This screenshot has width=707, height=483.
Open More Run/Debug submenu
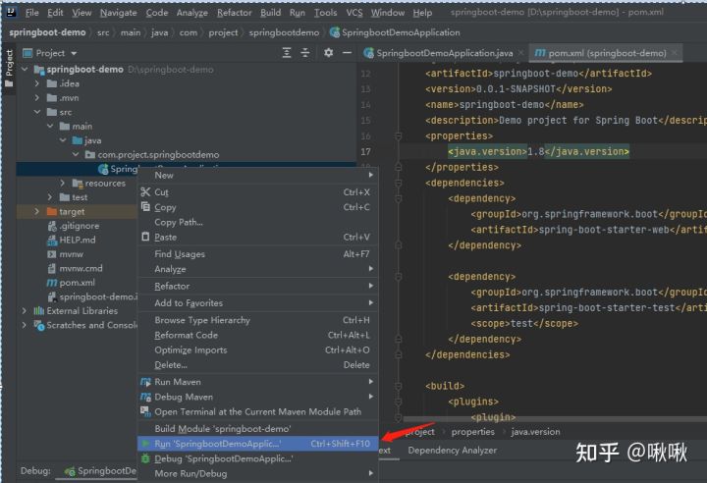(257, 473)
